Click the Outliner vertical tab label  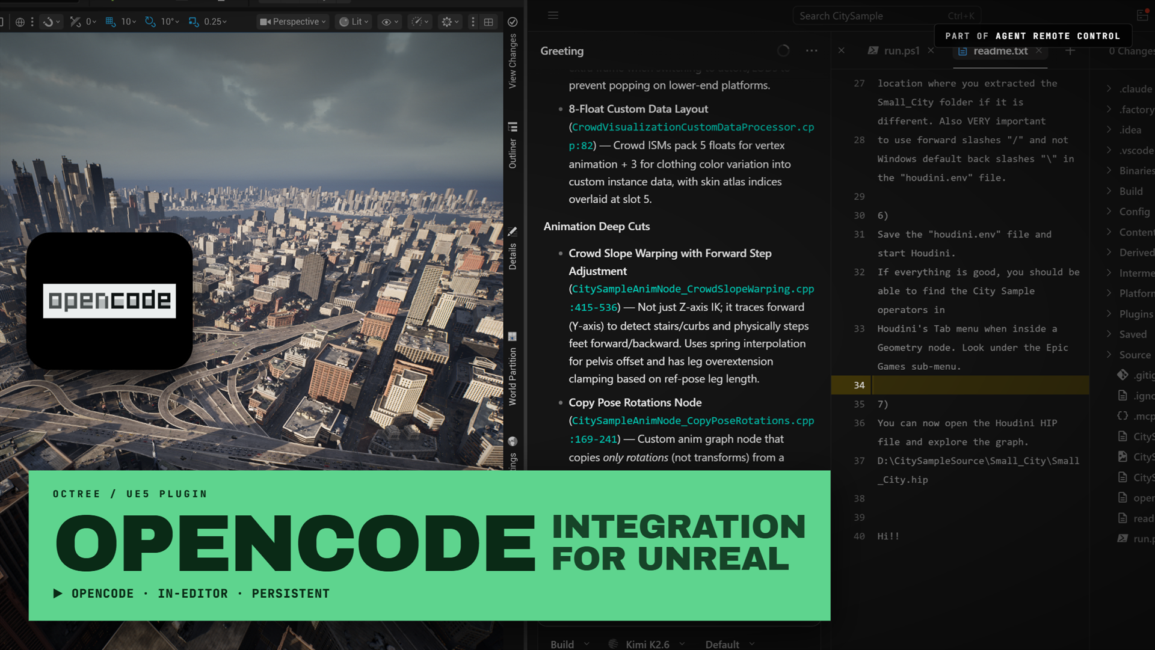click(513, 153)
